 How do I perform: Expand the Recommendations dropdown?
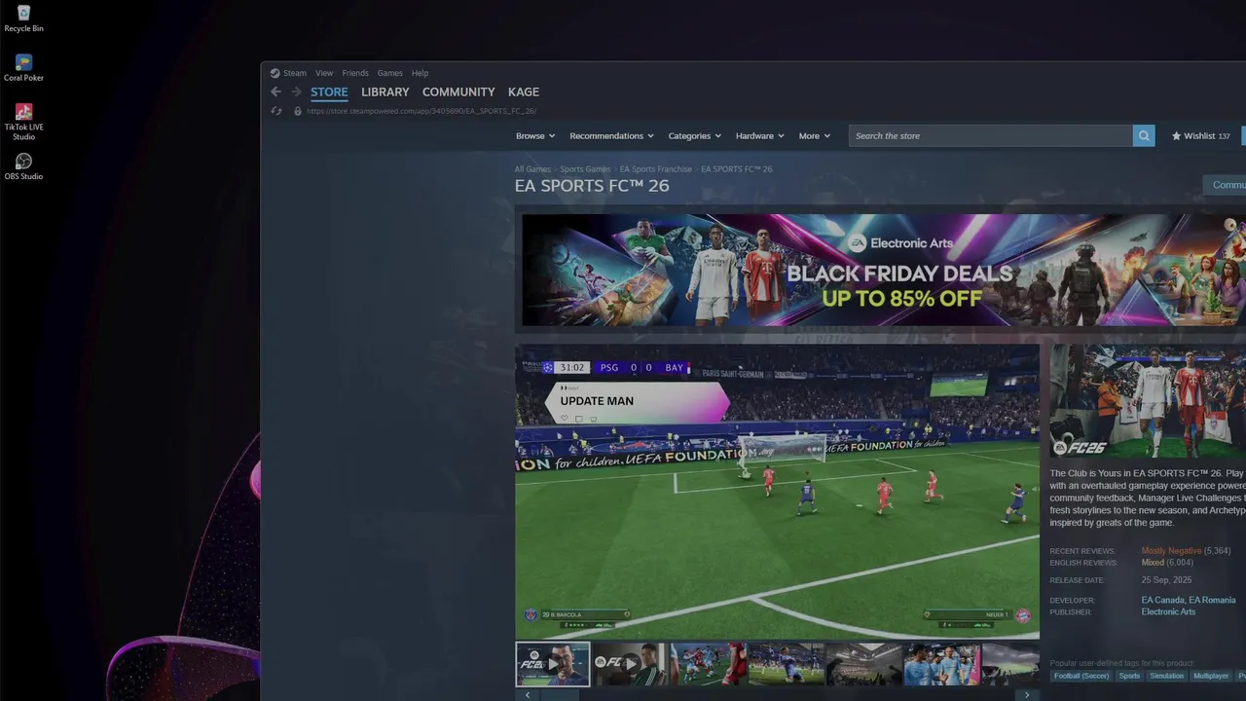tap(611, 136)
